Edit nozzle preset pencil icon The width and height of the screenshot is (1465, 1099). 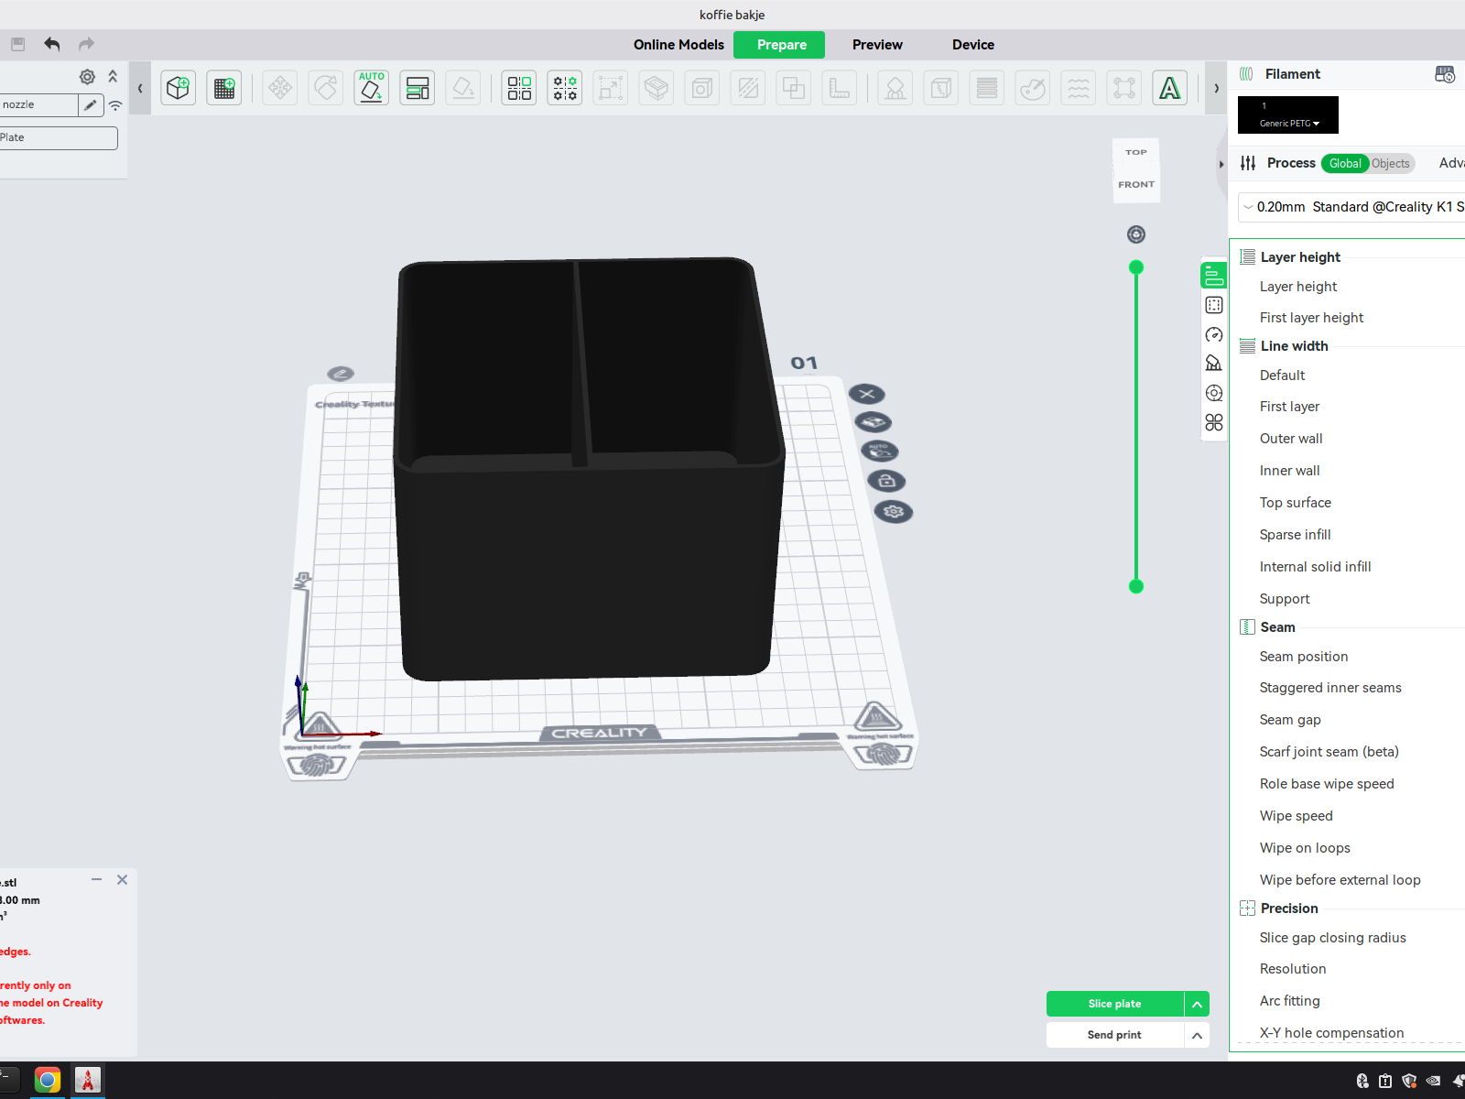pos(91,105)
